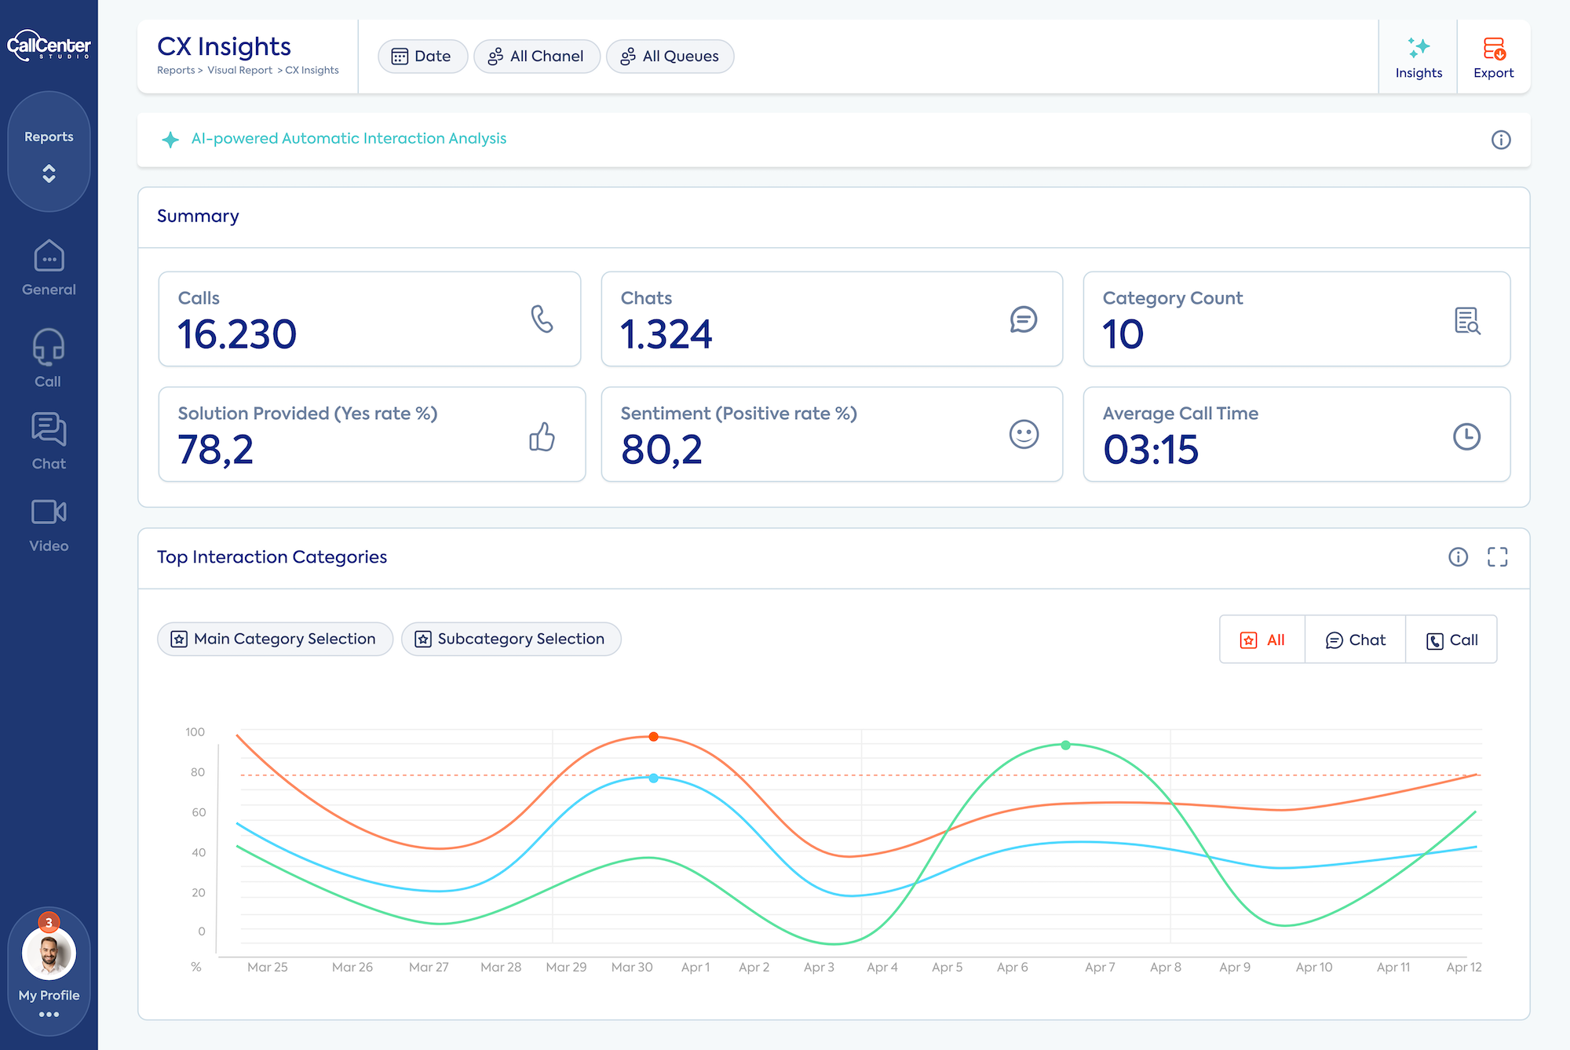Click the AI Insights sparkle icon
Screen dimensions: 1570x1050
coord(1418,46)
